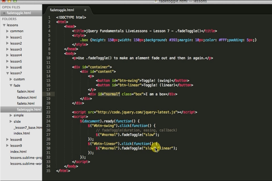272x181 pixels.
Task: Open fadeout.html in the fade folder
Action: [x=27, y=98]
